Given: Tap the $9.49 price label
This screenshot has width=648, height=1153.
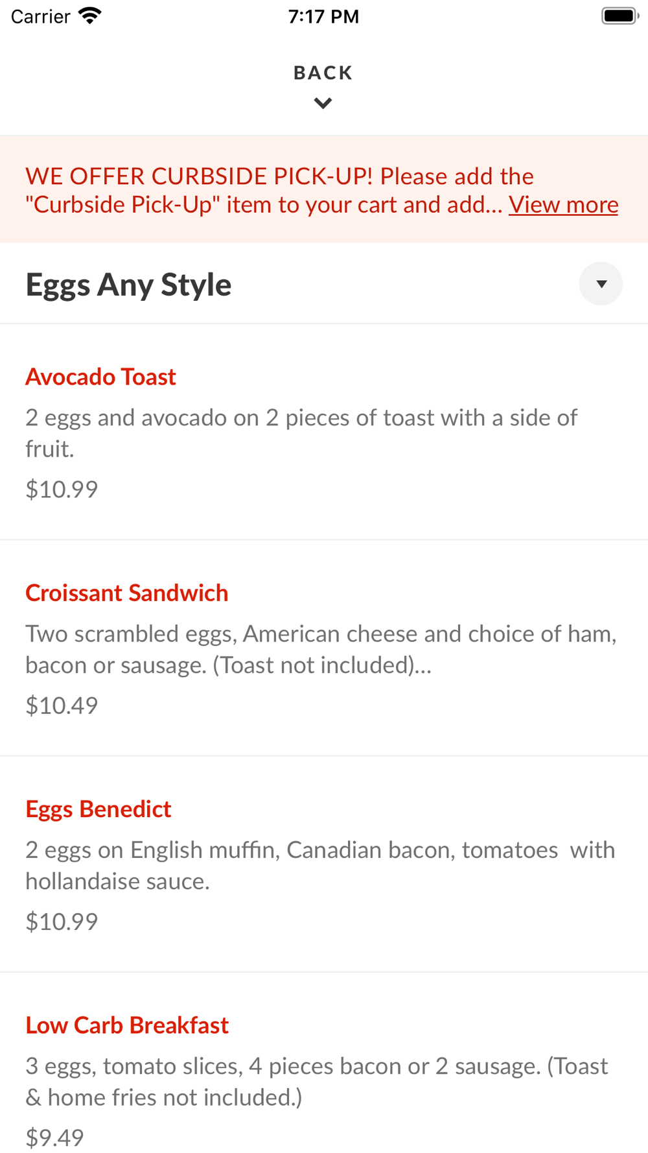Looking at the screenshot, I should coord(54,1137).
